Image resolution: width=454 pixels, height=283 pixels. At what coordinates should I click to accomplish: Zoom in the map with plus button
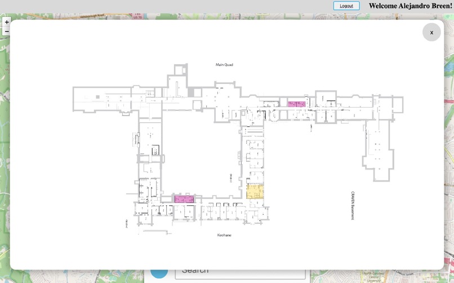pos(6,22)
